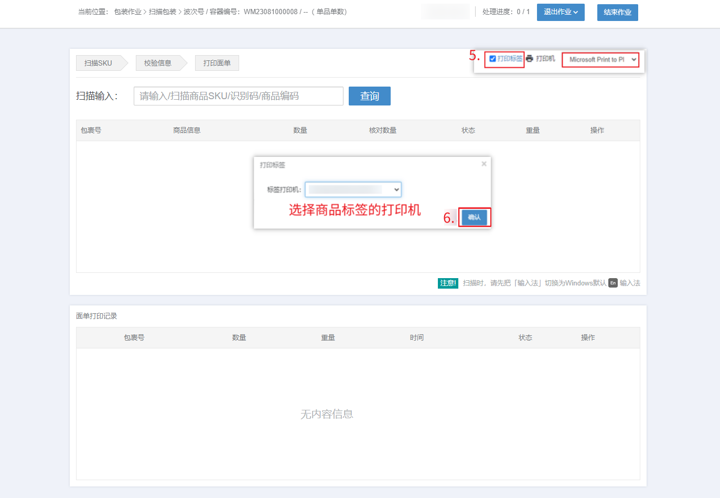The height and width of the screenshot is (498, 720).
Task: Click the printer icon beside 打印机
Action: pos(530,59)
